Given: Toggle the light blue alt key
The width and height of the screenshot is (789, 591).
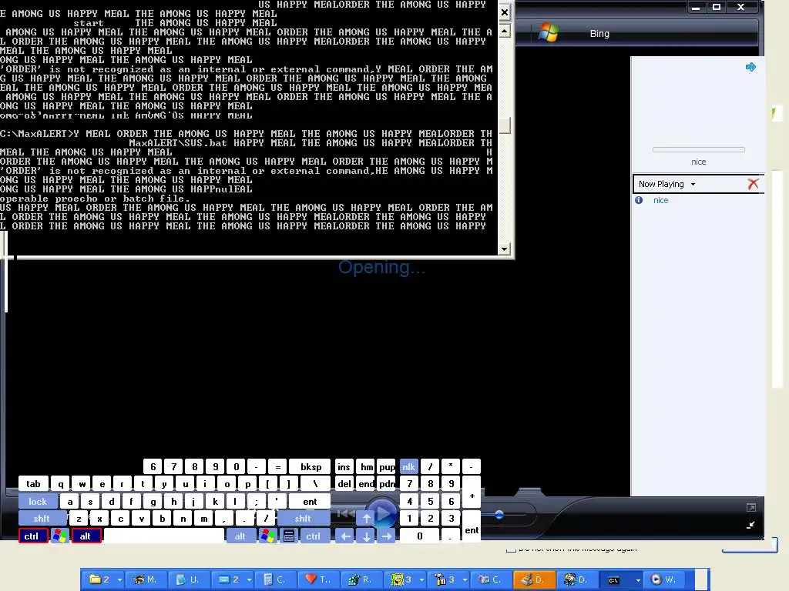Looking at the screenshot, I should pyautogui.click(x=240, y=536).
